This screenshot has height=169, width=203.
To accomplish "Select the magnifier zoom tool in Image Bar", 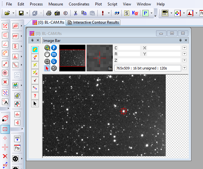I will [x=47, y=47].
